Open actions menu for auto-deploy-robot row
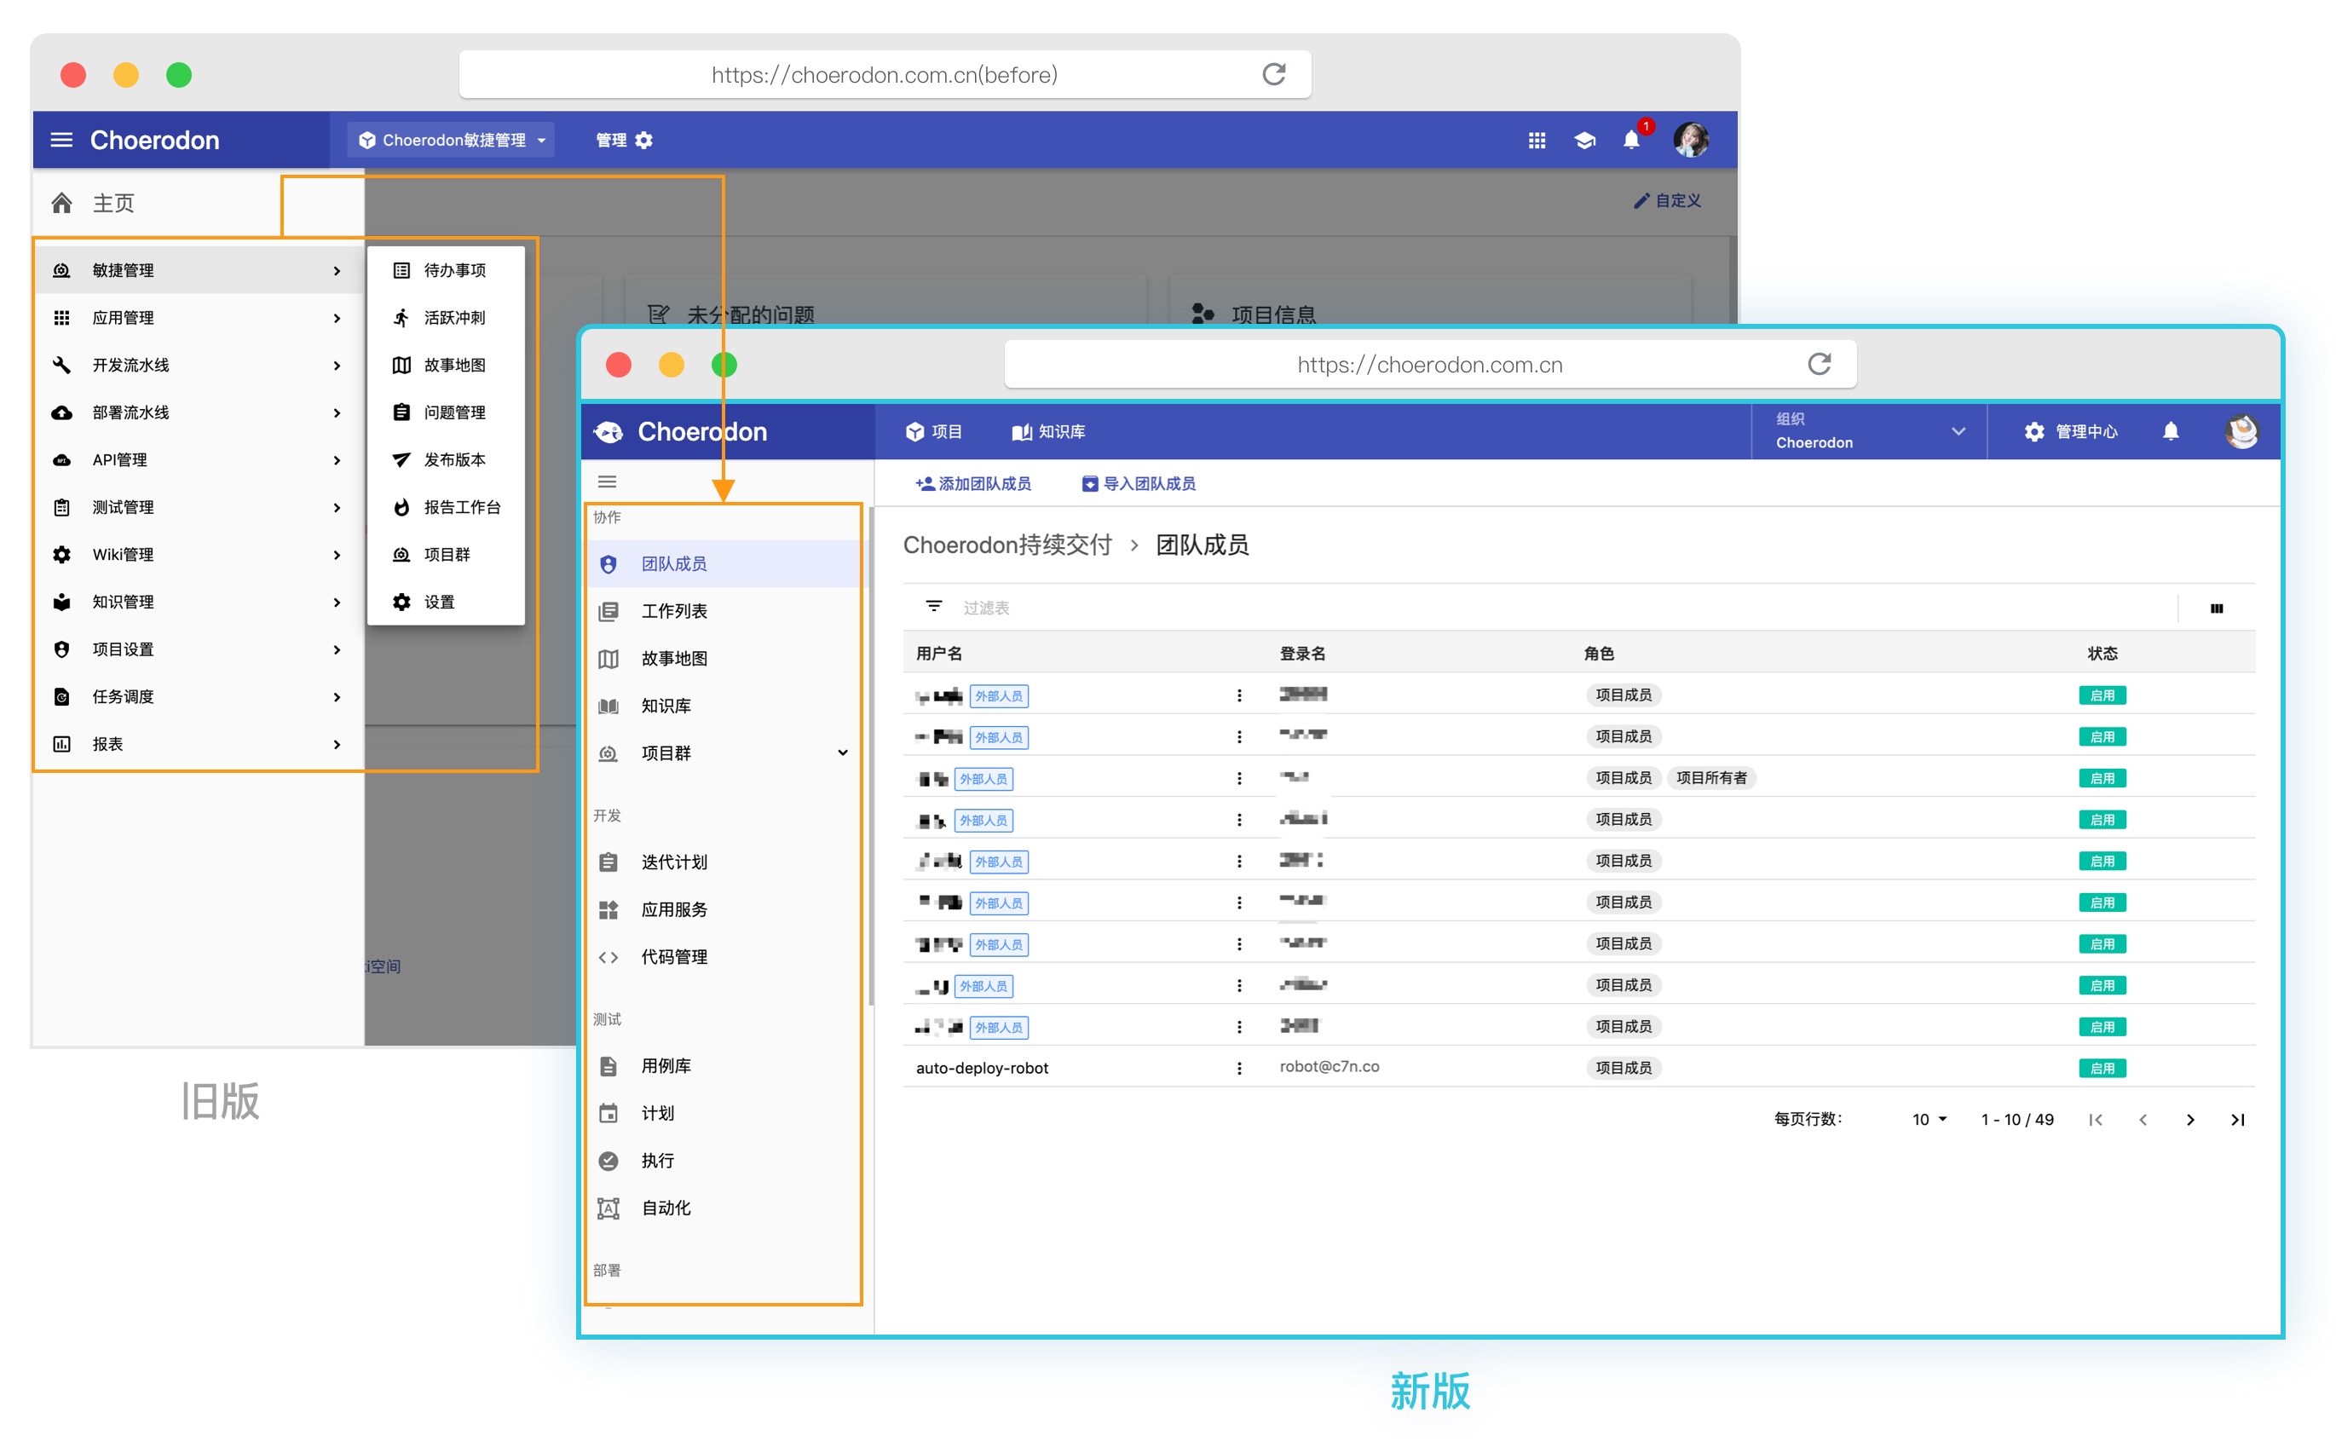The width and height of the screenshot is (2336, 1453). 1238,1068
